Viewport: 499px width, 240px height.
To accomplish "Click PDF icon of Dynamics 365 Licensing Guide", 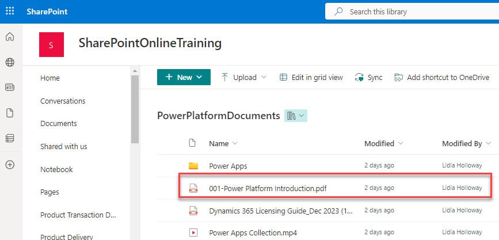I will (193, 211).
